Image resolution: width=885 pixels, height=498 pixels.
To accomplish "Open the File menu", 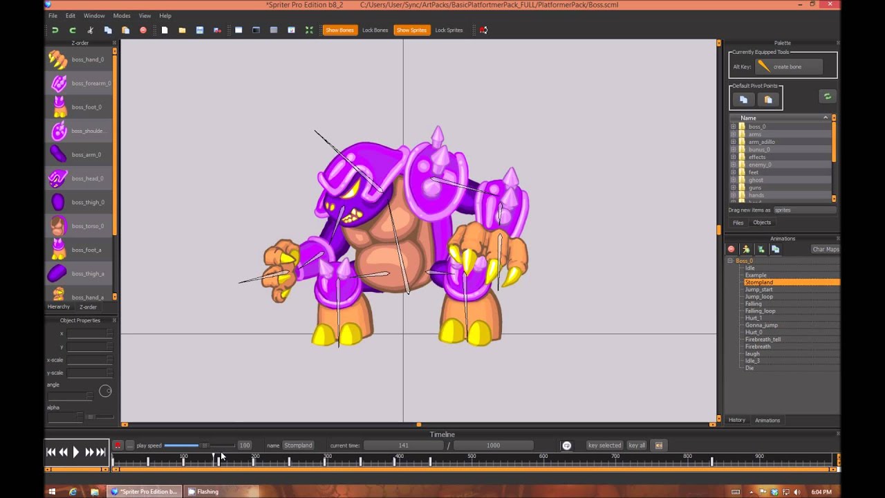I will (53, 15).
